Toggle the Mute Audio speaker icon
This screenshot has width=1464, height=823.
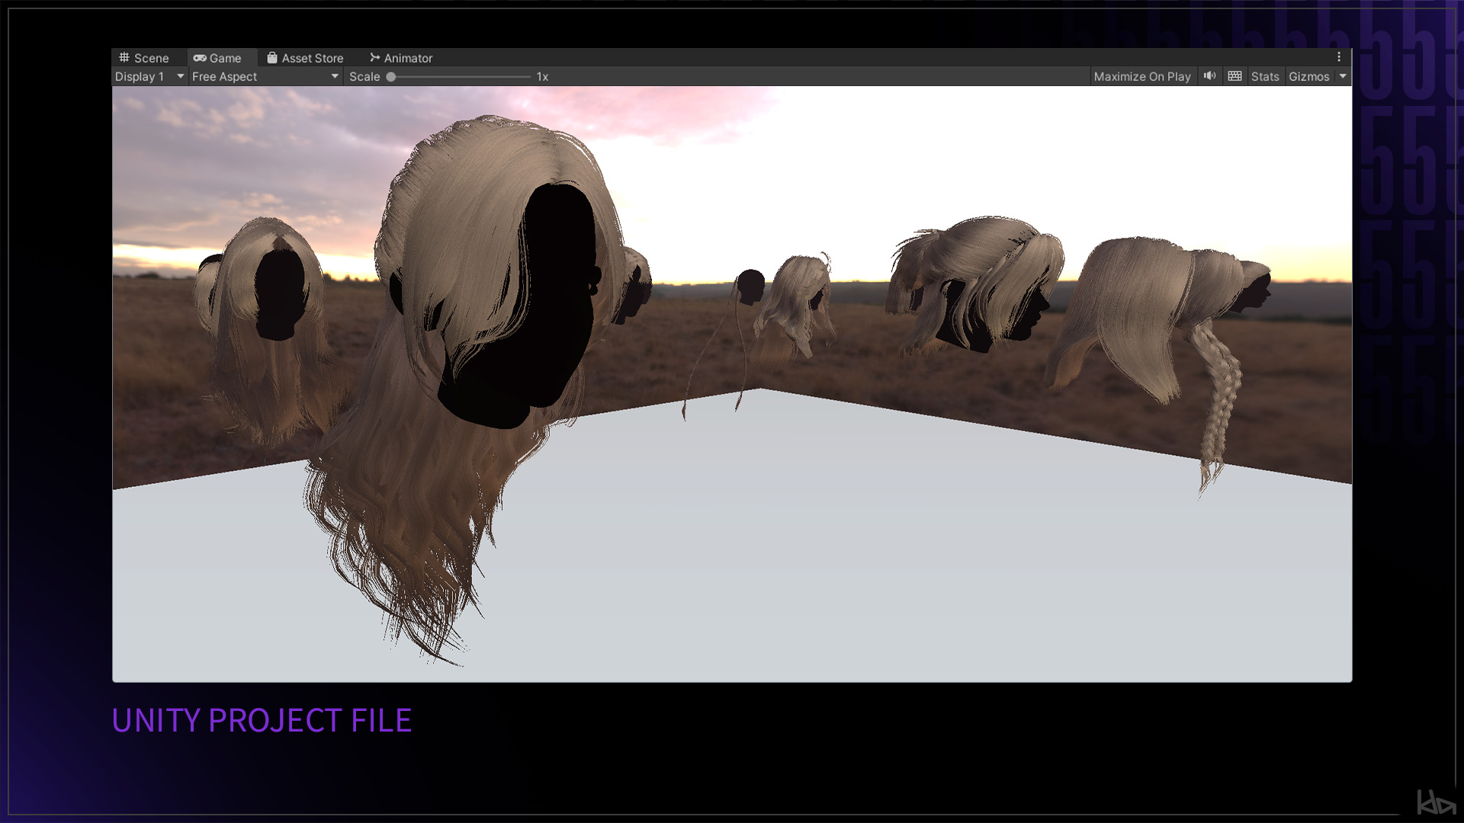click(1209, 76)
